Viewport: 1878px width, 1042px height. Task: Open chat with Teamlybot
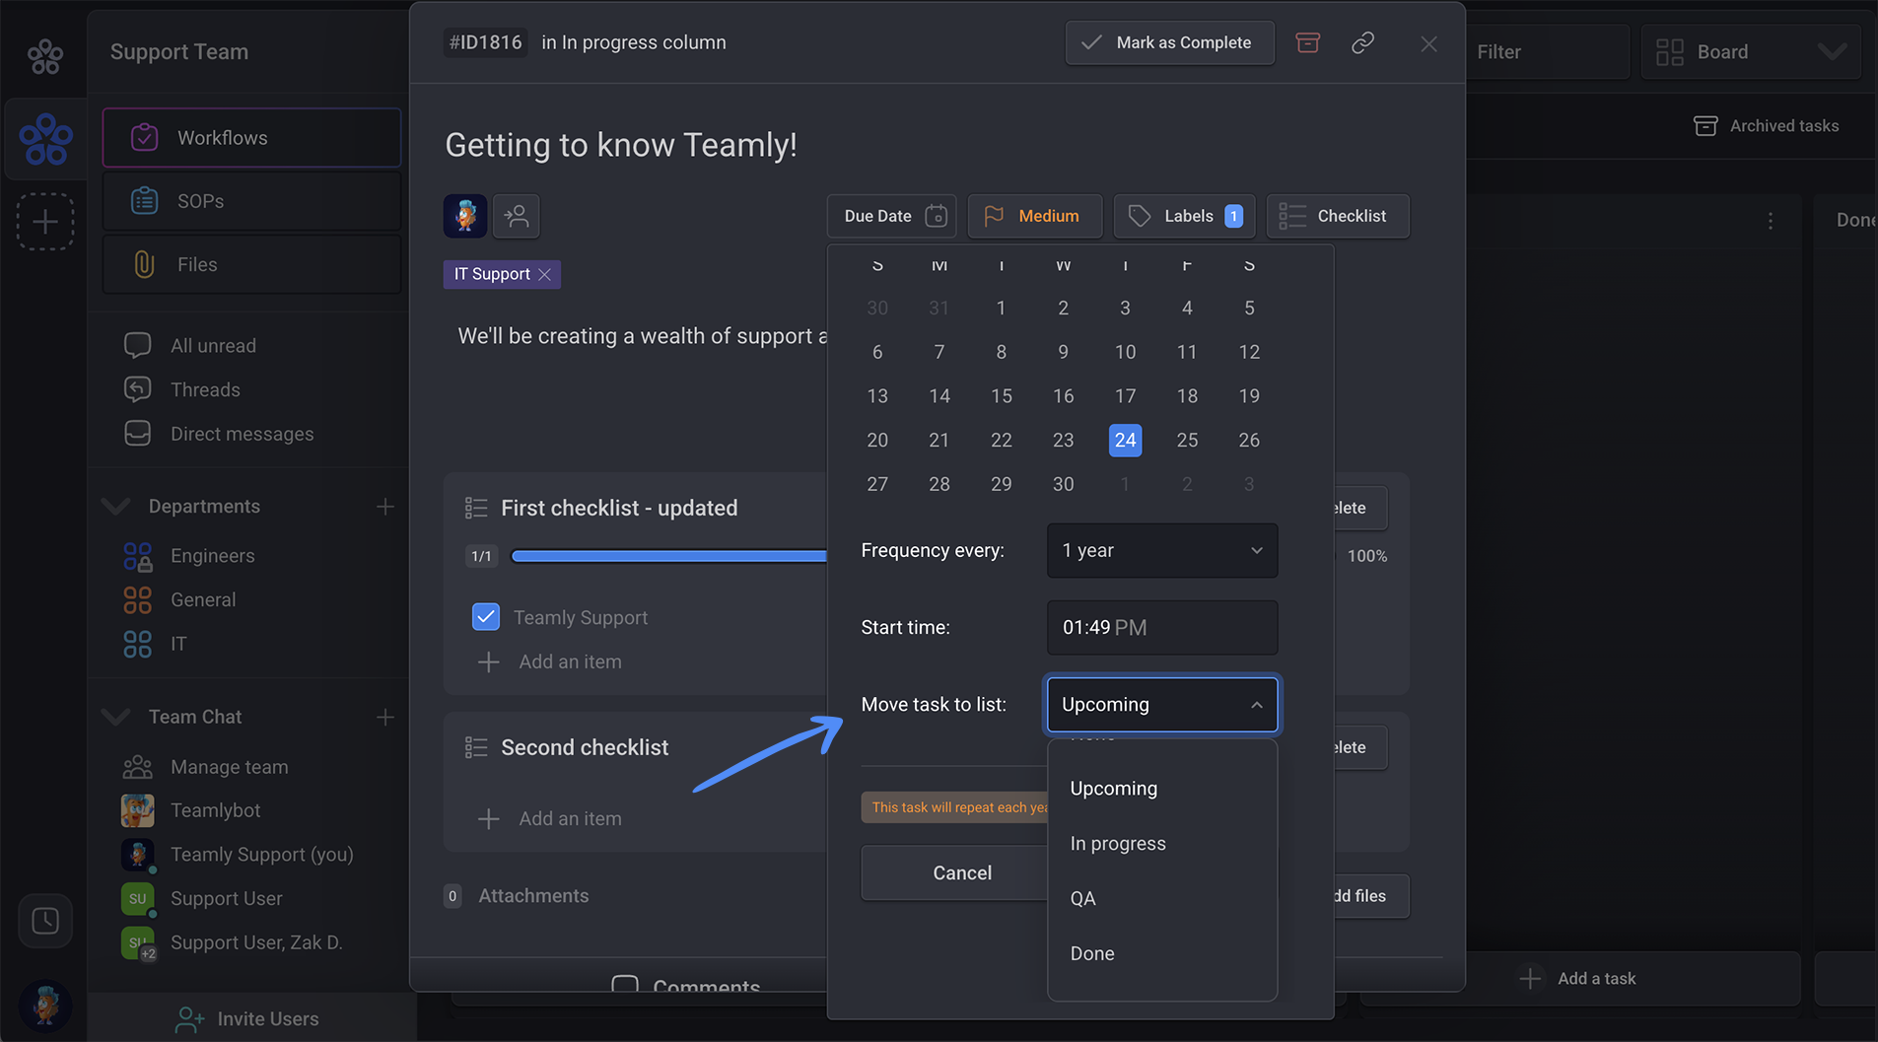click(215, 810)
